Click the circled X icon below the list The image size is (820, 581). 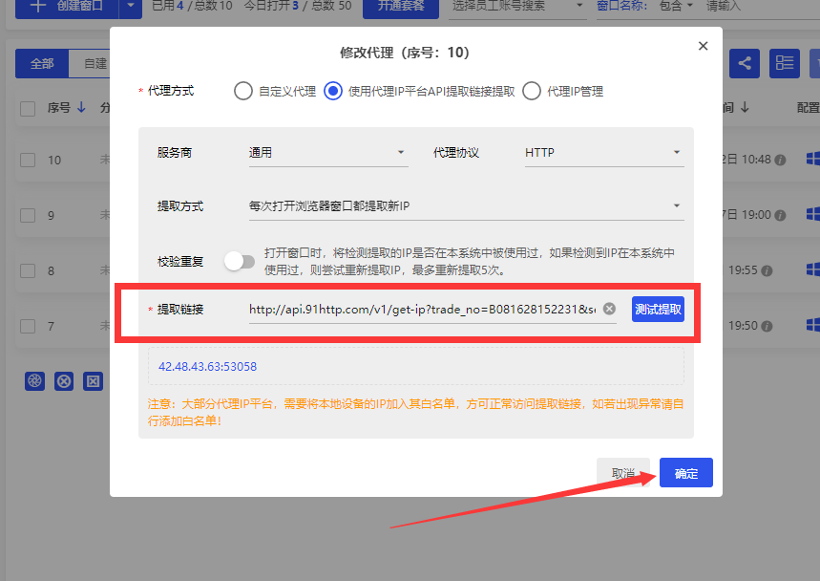point(64,381)
